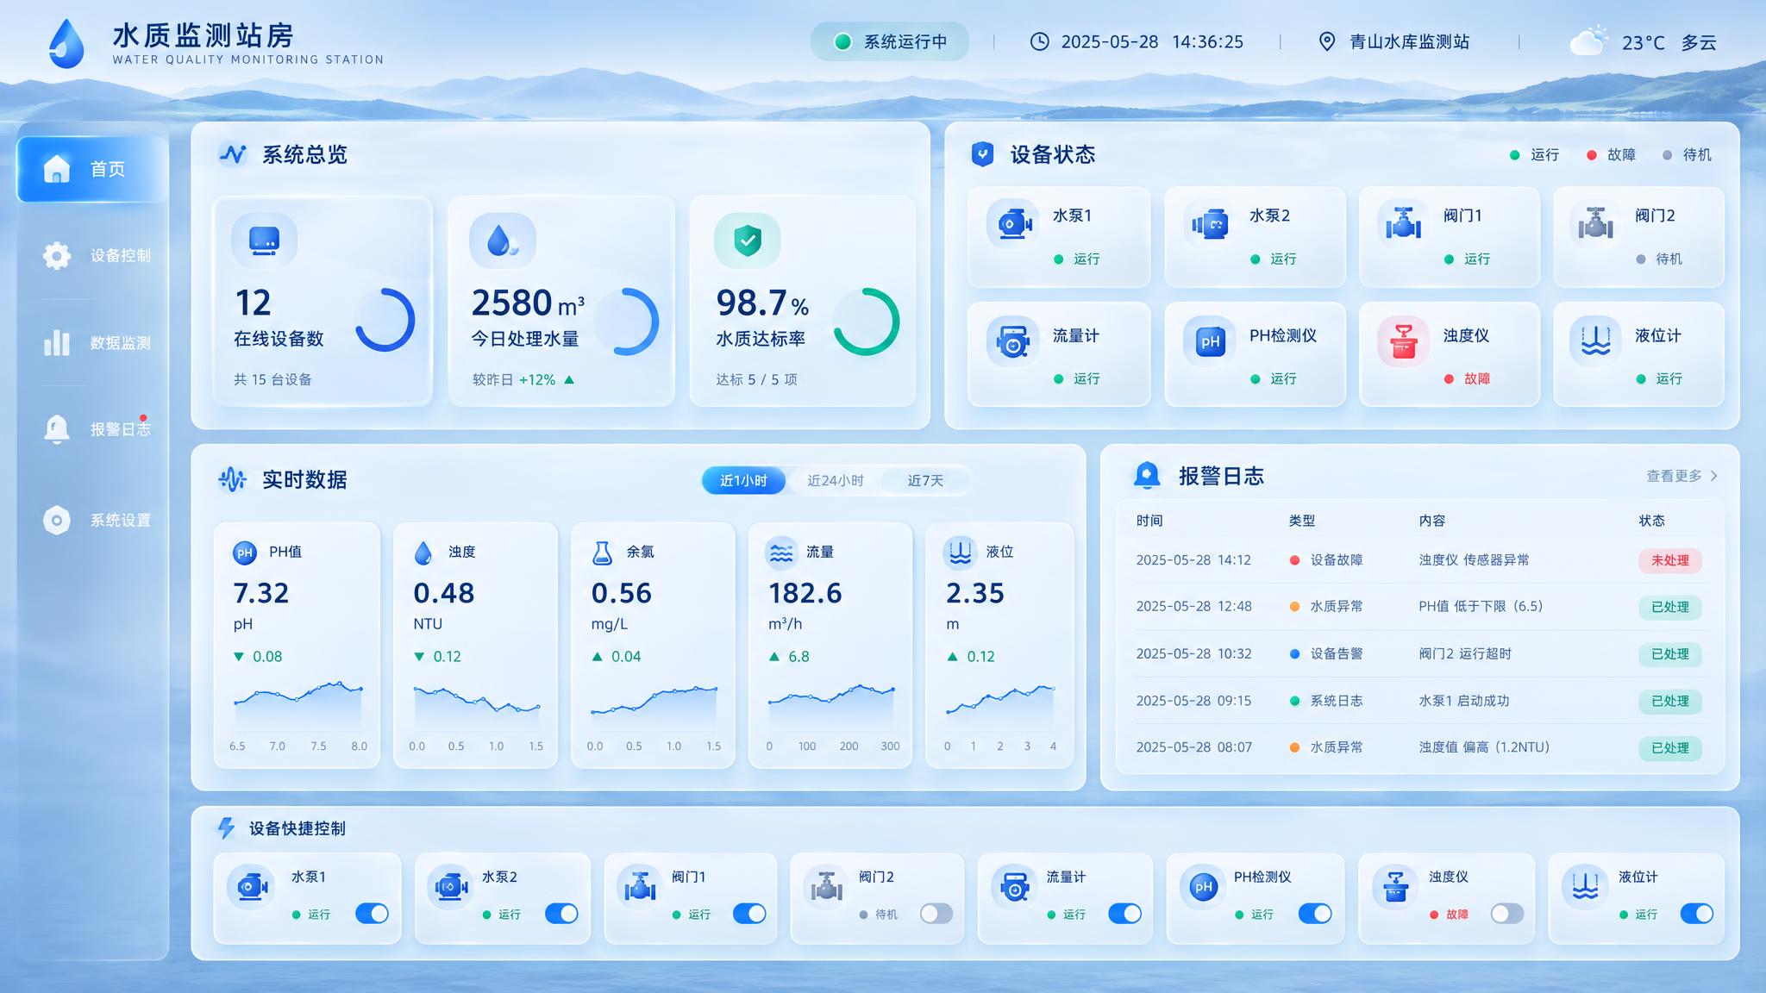Switch to 近24小时 time range tab
Screen dimensions: 1766x993
pos(835,480)
